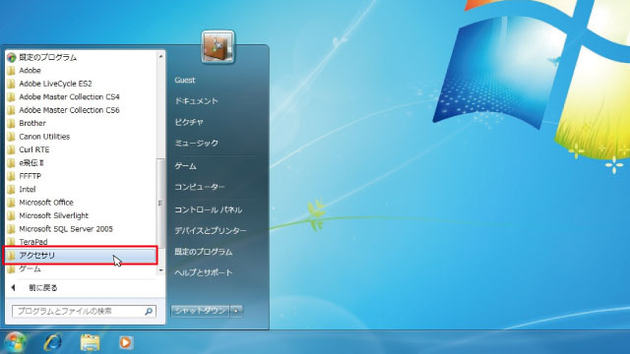This screenshot has height=354, width=630.
Task: Click the 既定のプログラム icon in the program list
Action: point(11,57)
